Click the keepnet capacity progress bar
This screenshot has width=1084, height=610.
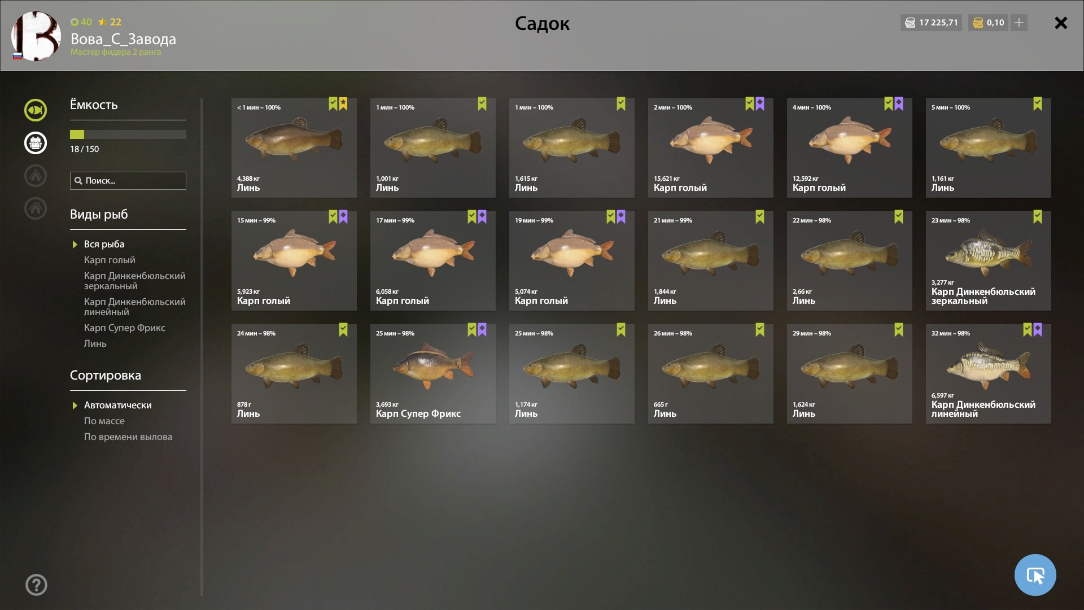click(128, 134)
